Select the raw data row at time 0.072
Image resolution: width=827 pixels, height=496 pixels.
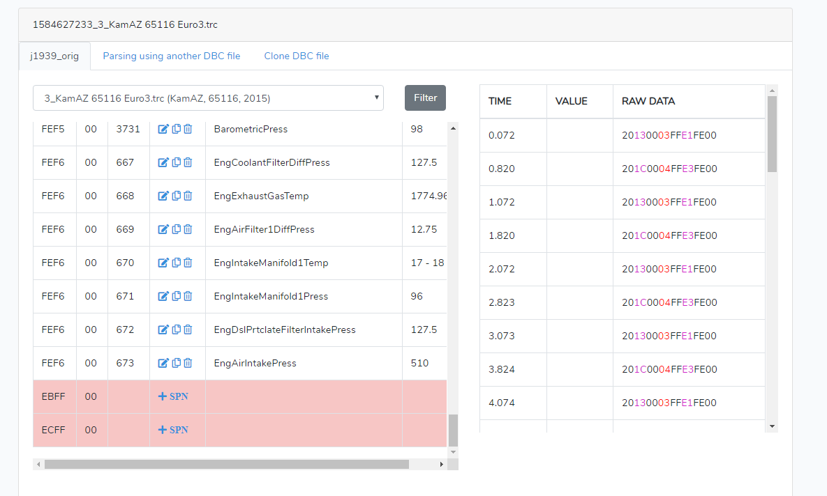623,135
